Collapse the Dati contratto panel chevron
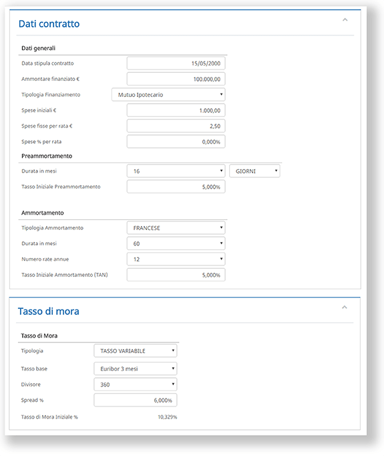The height and width of the screenshot is (456, 384). (345, 20)
